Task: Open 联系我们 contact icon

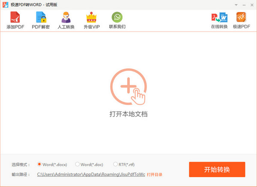Action: coord(117,17)
